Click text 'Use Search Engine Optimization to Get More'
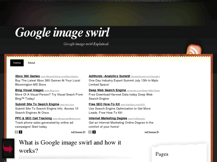217x162 pixels. [120, 108]
